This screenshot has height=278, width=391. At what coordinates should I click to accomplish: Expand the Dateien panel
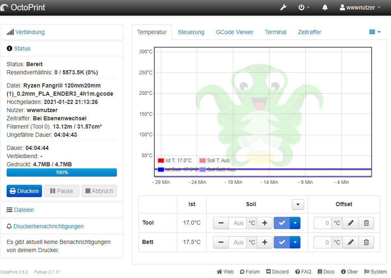tap(24, 210)
